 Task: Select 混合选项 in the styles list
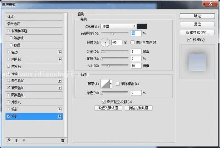coord(34,24)
